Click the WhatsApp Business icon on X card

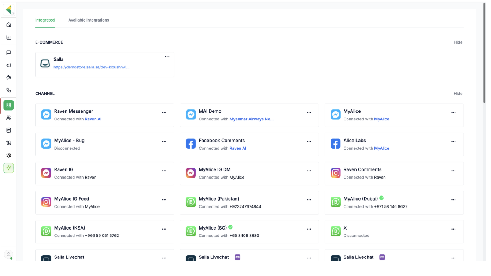336,231
